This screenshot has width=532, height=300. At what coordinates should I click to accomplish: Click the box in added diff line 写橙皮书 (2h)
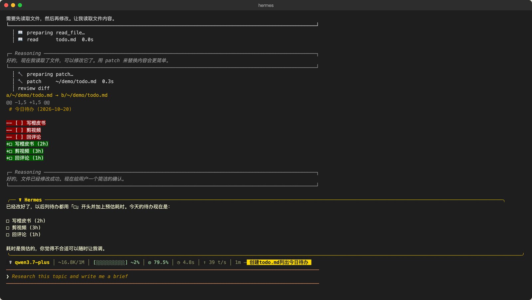[x=10, y=144]
